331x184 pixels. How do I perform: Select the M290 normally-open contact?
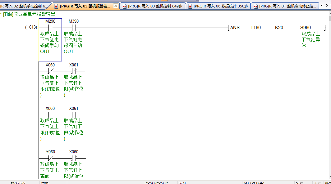pos(50,28)
